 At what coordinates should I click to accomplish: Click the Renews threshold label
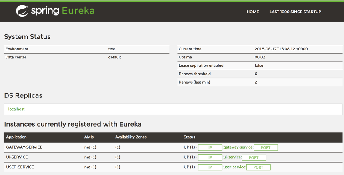pos(194,74)
